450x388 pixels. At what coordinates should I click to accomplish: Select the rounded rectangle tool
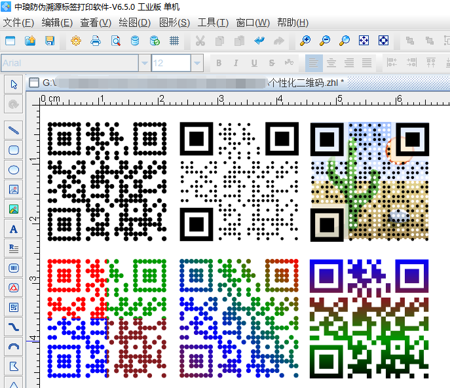(x=13, y=149)
